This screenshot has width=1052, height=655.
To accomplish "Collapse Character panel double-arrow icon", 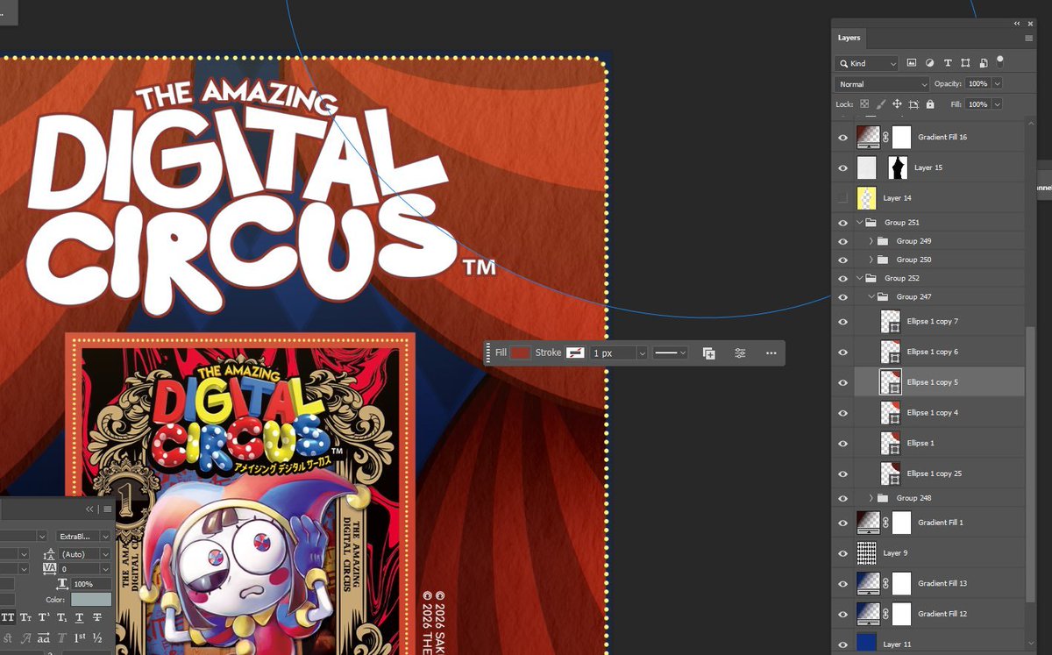I will coord(90,509).
